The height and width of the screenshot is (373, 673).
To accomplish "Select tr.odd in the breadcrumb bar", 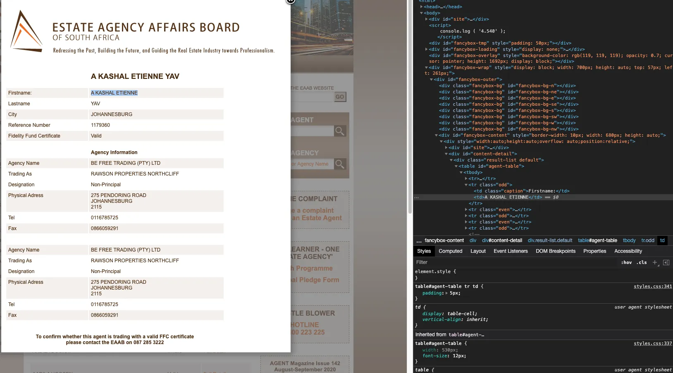I will click(648, 240).
